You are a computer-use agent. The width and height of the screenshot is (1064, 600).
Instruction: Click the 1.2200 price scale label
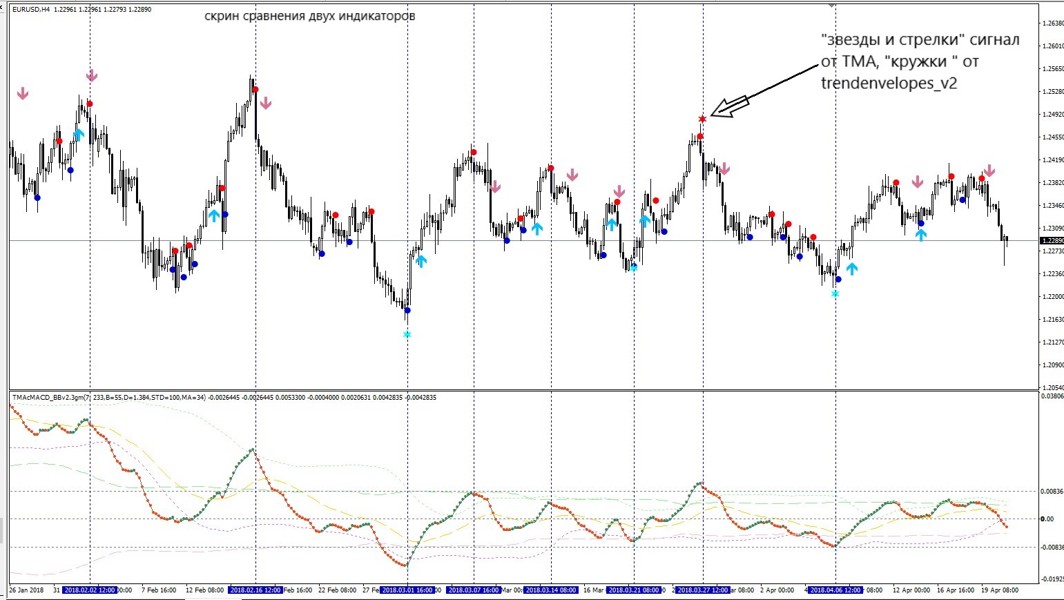click(1052, 297)
